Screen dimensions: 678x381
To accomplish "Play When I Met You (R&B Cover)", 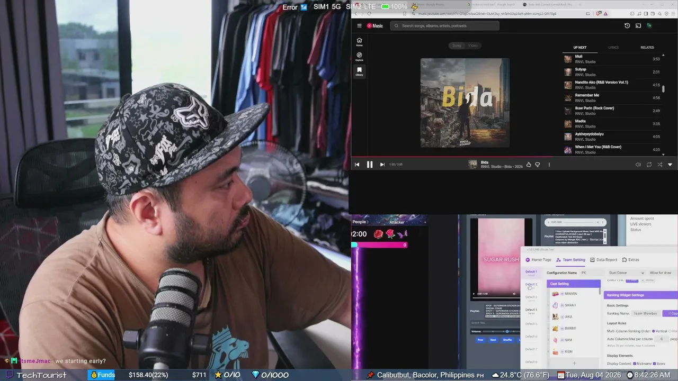I will pyautogui.click(x=612, y=149).
